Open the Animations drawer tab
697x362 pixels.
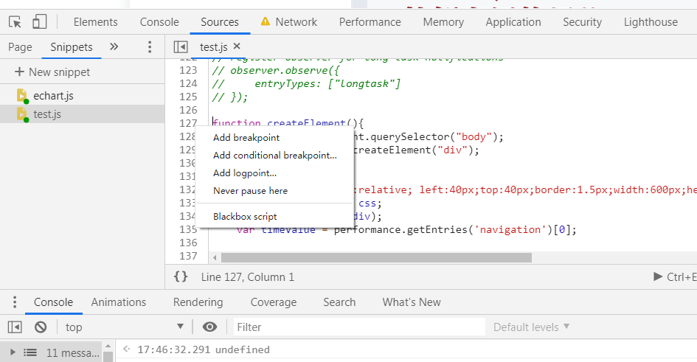[119, 302]
